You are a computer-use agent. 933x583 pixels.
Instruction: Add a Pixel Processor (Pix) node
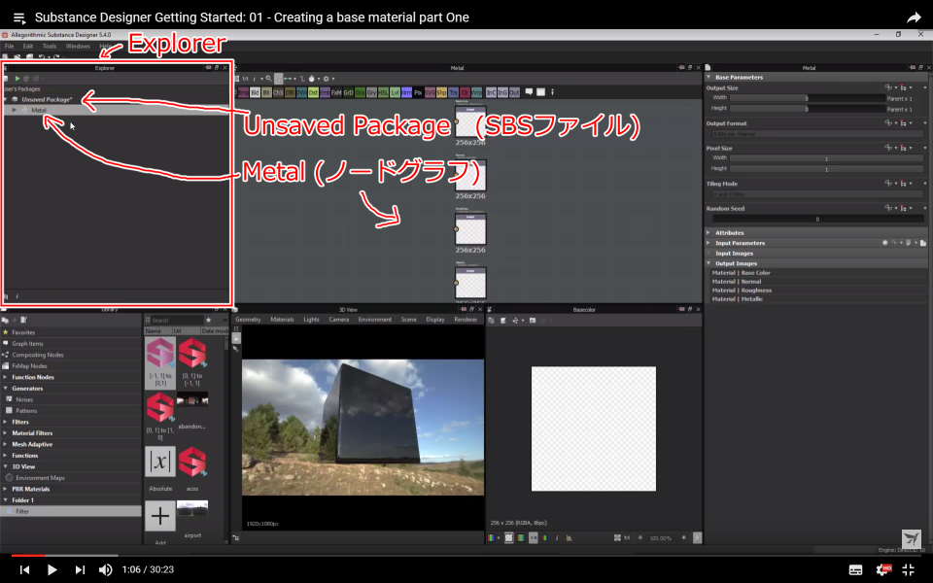418,92
